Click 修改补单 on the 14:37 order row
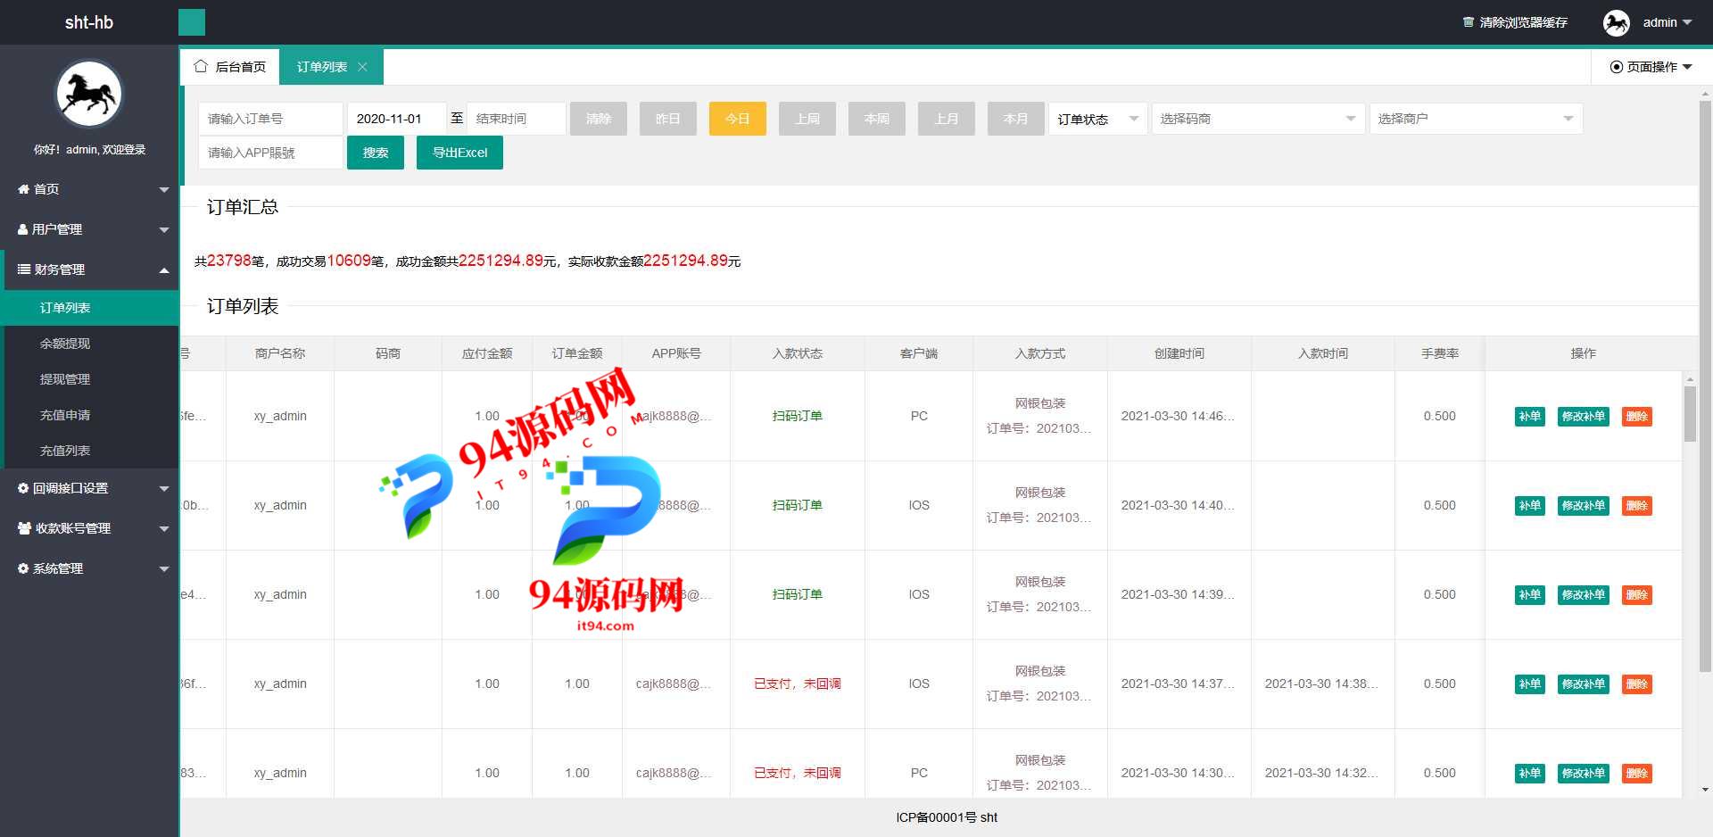Viewport: 1713px width, 837px height. coord(1584,684)
